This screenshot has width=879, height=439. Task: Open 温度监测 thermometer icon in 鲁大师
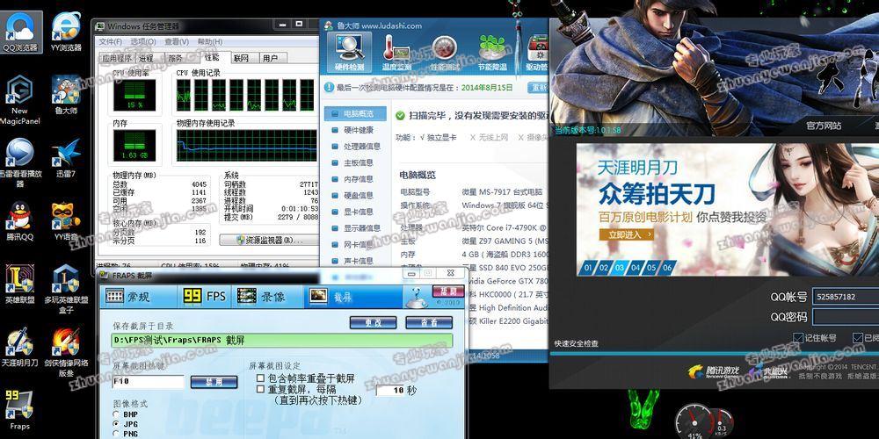pyautogui.click(x=397, y=52)
